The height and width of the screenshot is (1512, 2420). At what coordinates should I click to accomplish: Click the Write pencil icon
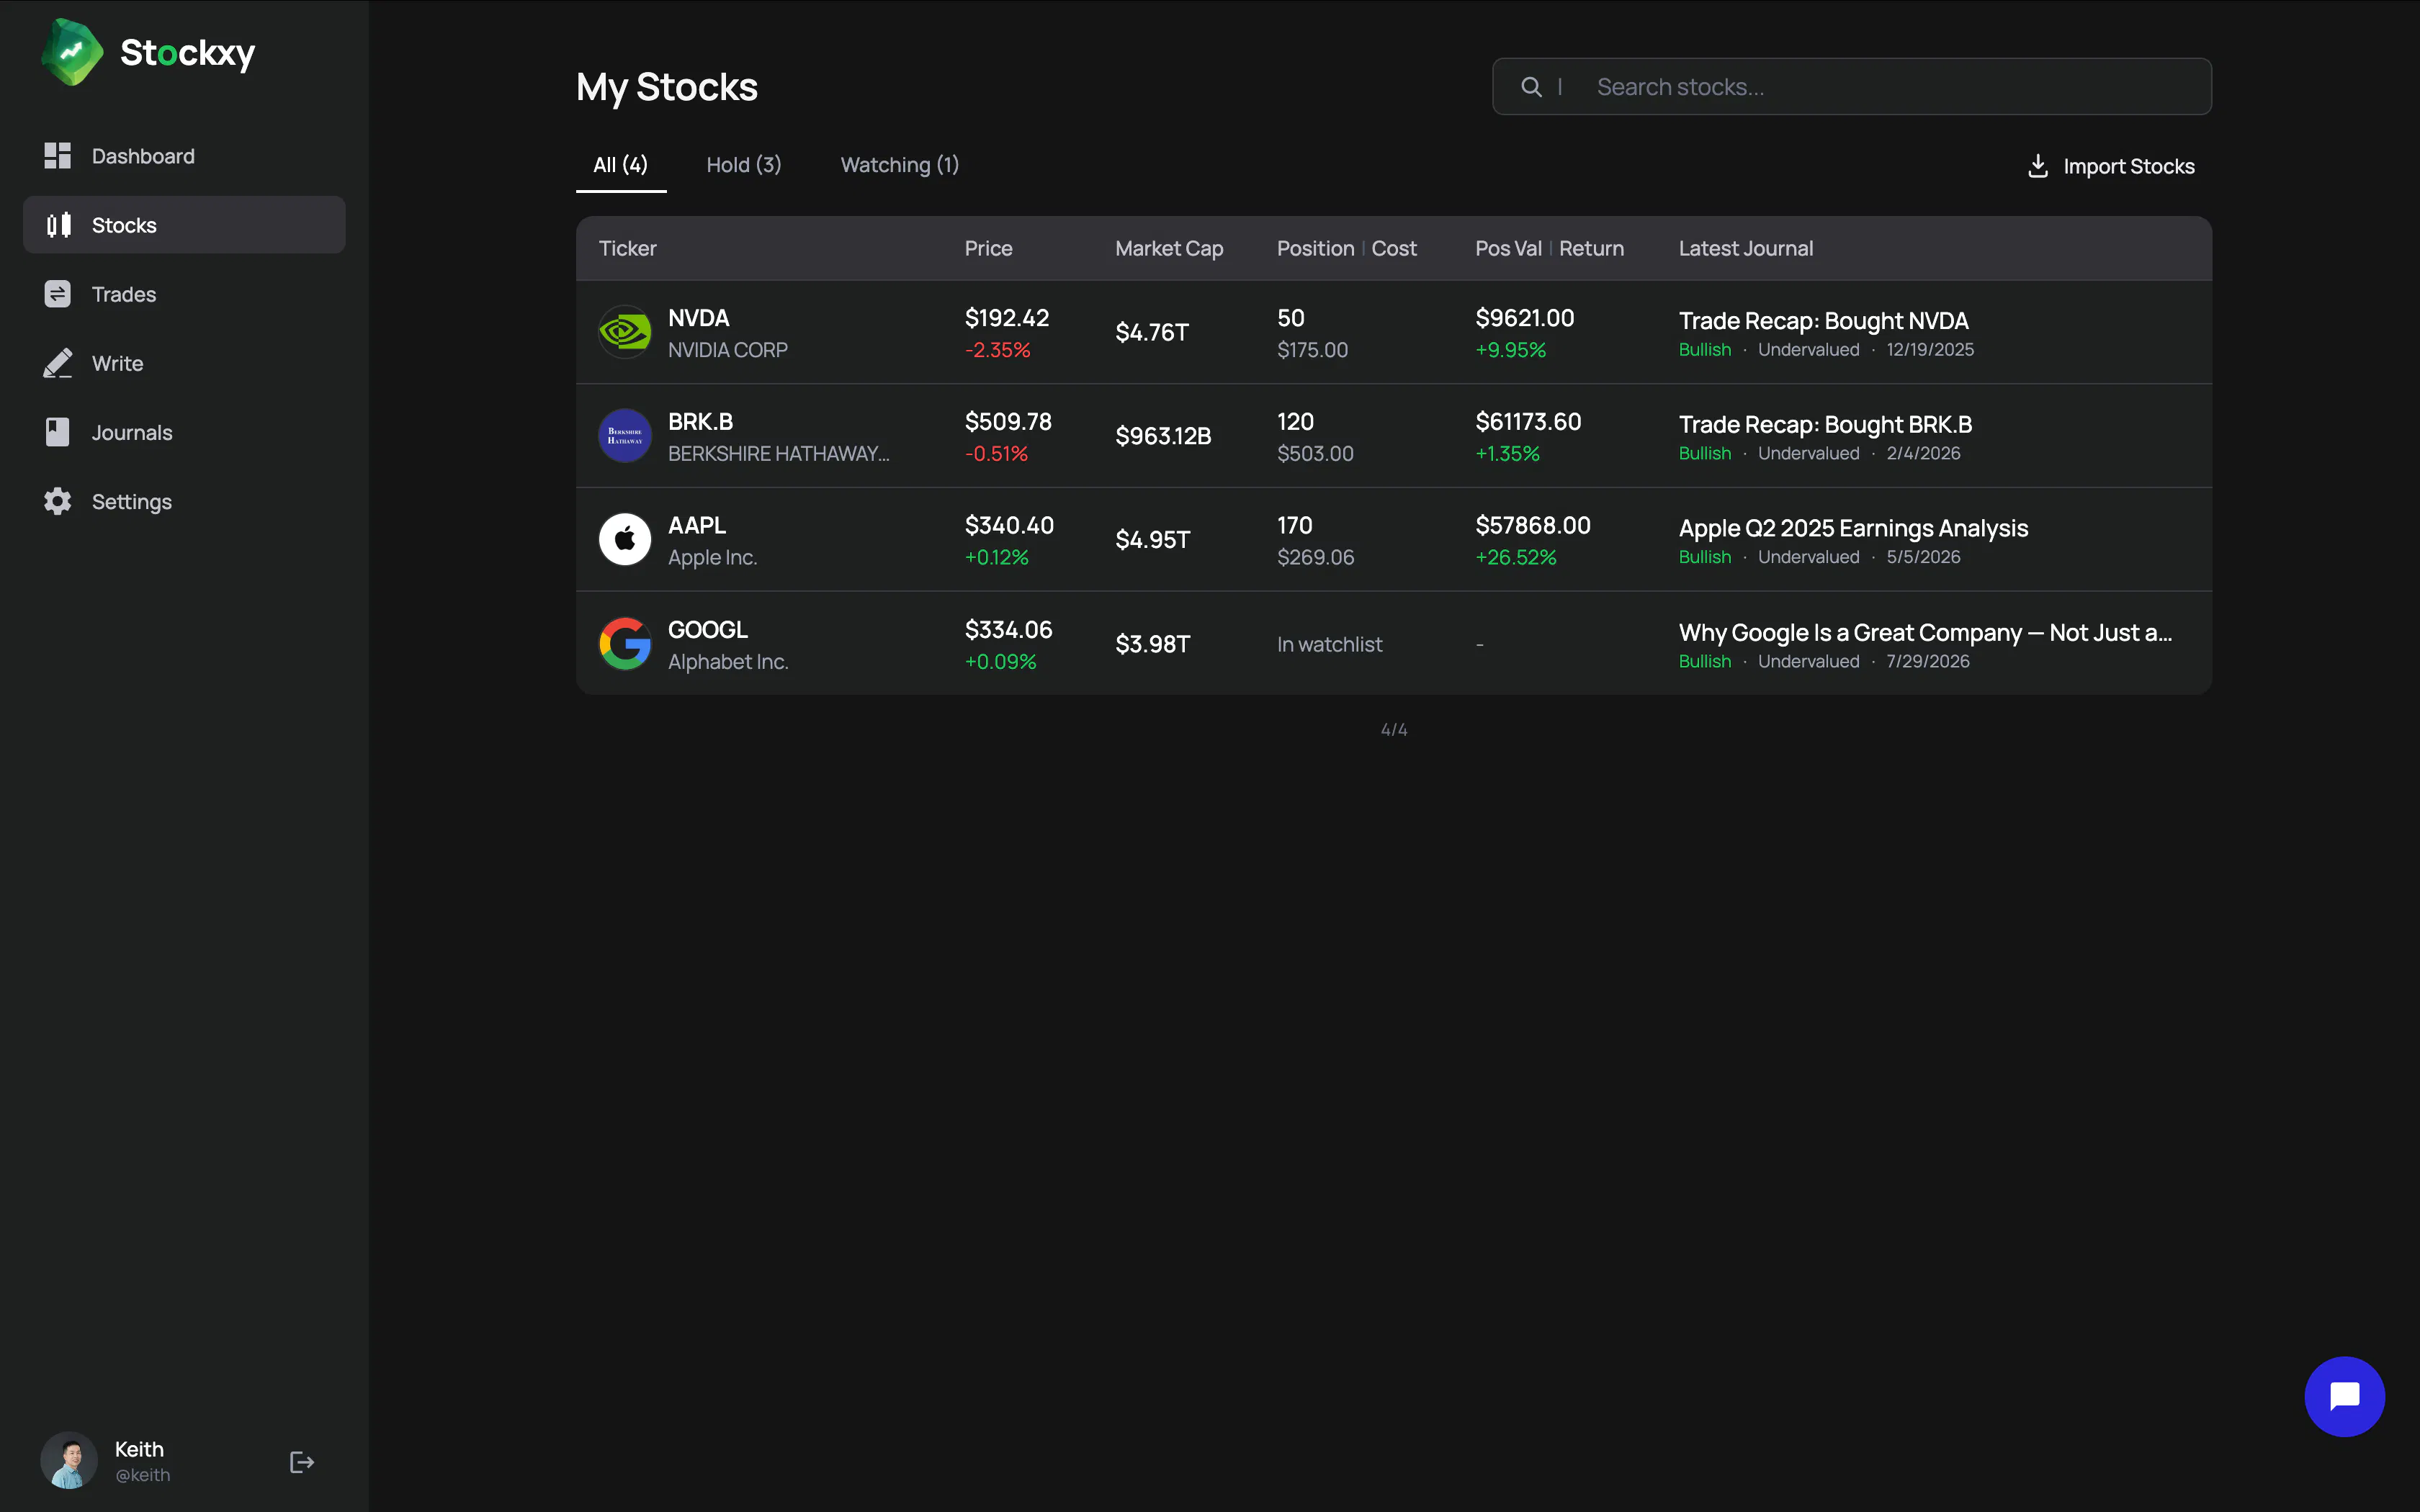(58, 363)
